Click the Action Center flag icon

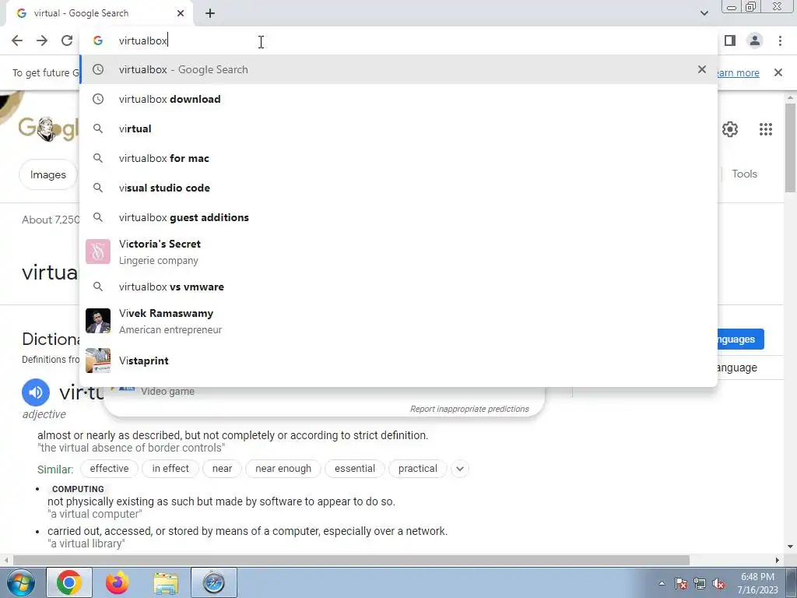[681, 583]
